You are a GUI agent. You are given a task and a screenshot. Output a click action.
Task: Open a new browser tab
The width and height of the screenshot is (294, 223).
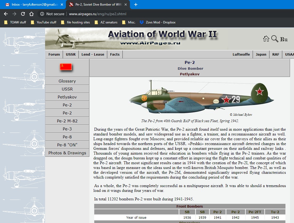[x=136, y=5]
